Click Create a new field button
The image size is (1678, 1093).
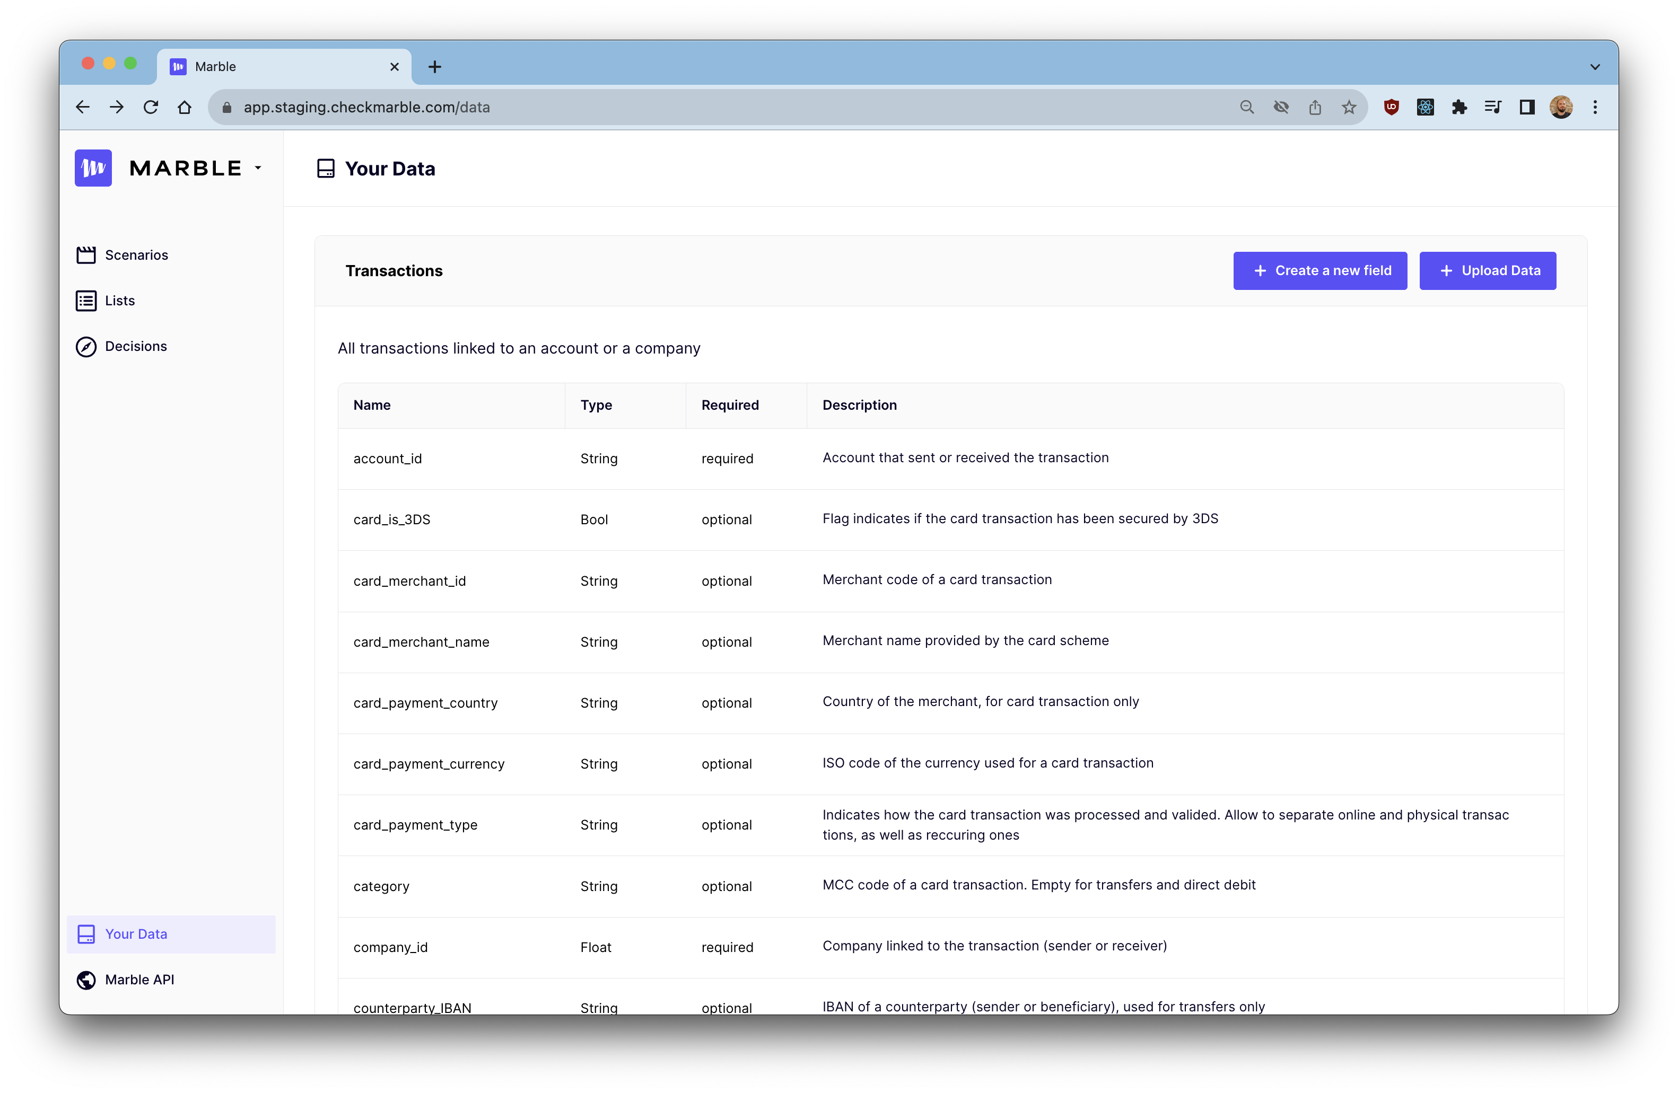[1319, 271]
